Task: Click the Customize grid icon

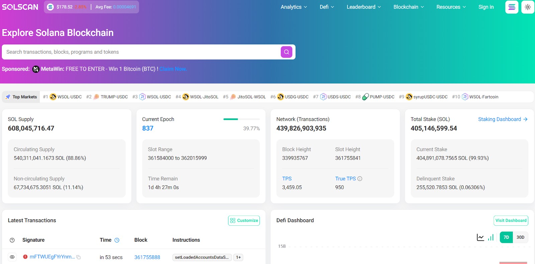Action: [x=233, y=221]
